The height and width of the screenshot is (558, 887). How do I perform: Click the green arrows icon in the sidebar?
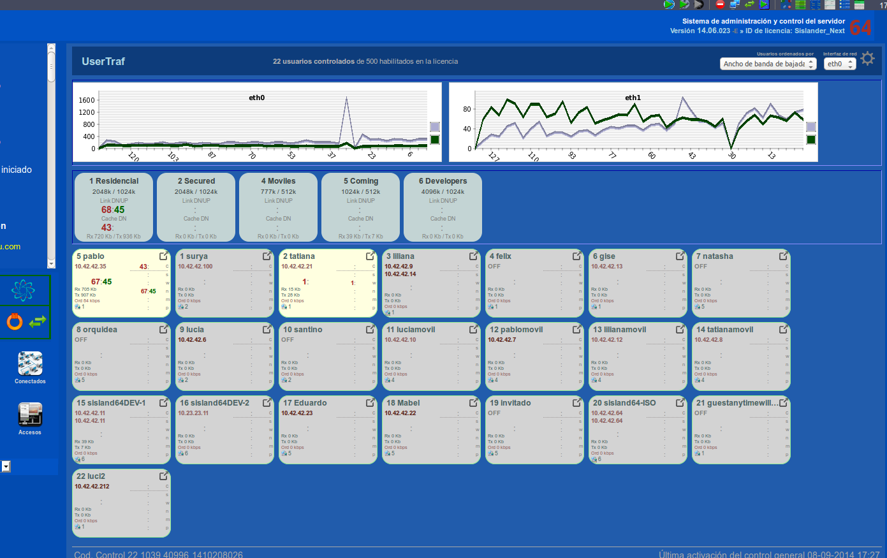click(38, 321)
